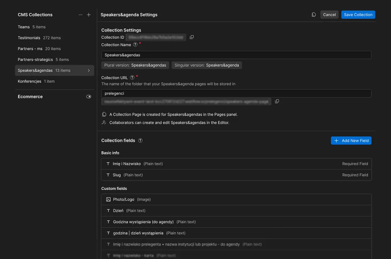This screenshot has width=391, height=259.
Task: Click help icon beside Collection fields
Action: coord(140,141)
